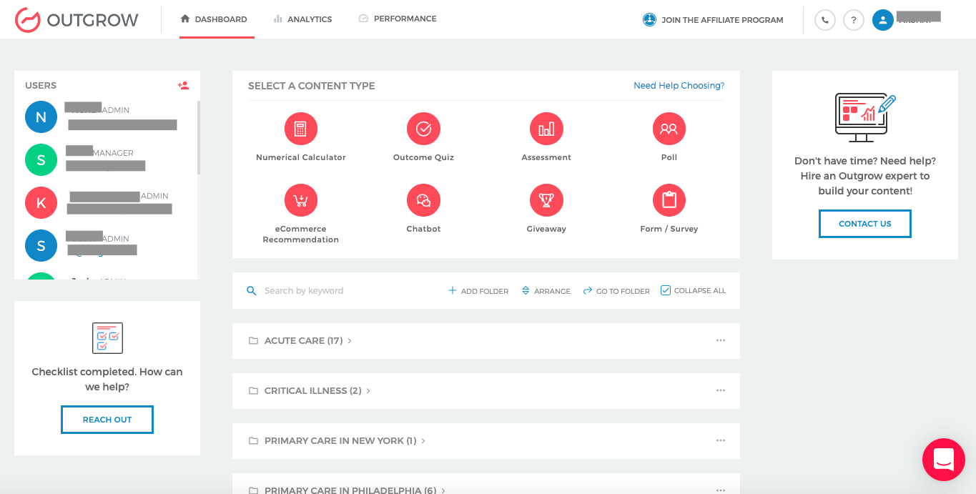Select the red user avatar K
This screenshot has width=976, height=494.
tap(41, 203)
